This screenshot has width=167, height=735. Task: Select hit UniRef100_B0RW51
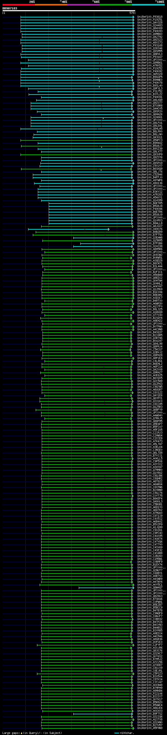click(x=150, y=258)
